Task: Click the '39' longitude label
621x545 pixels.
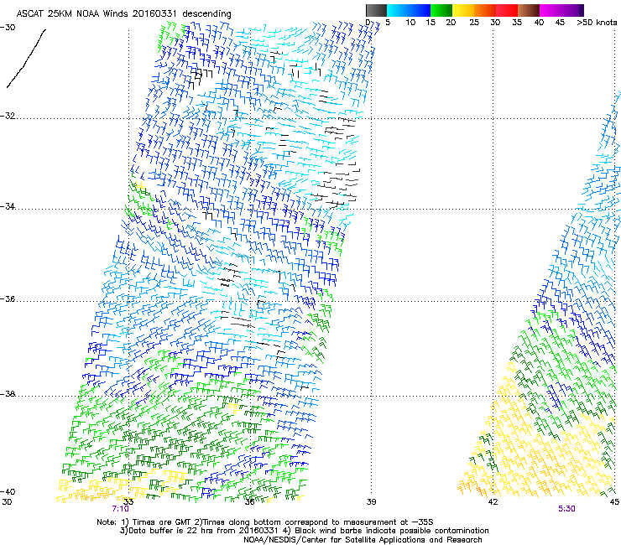Action: pyautogui.click(x=371, y=502)
